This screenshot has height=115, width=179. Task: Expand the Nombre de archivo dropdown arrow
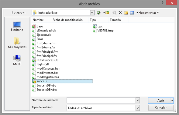tap(138, 100)
